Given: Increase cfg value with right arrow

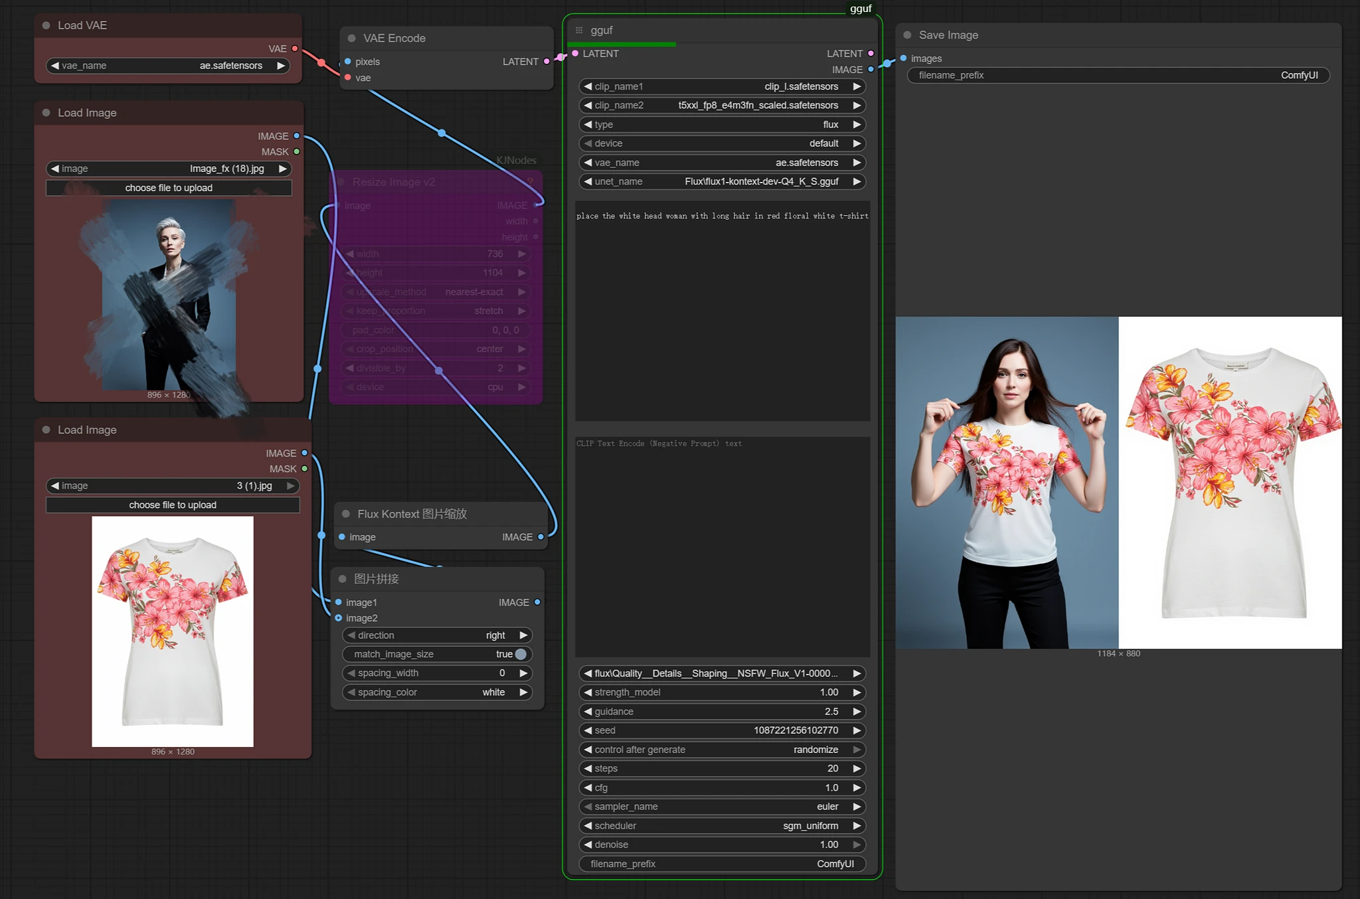Looking at the screenshot, I should 857,787.
